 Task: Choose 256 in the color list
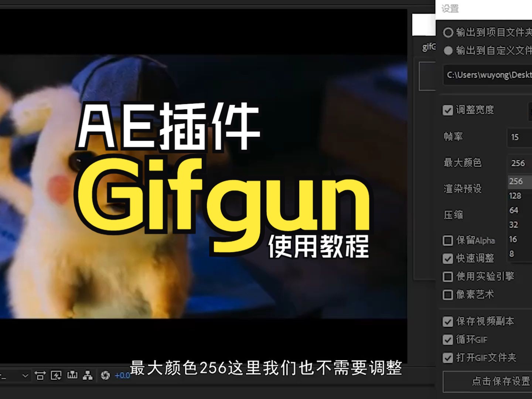click(x=520, y=181)
